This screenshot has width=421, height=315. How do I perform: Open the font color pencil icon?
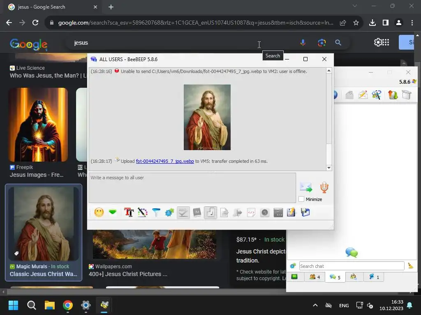143,213
